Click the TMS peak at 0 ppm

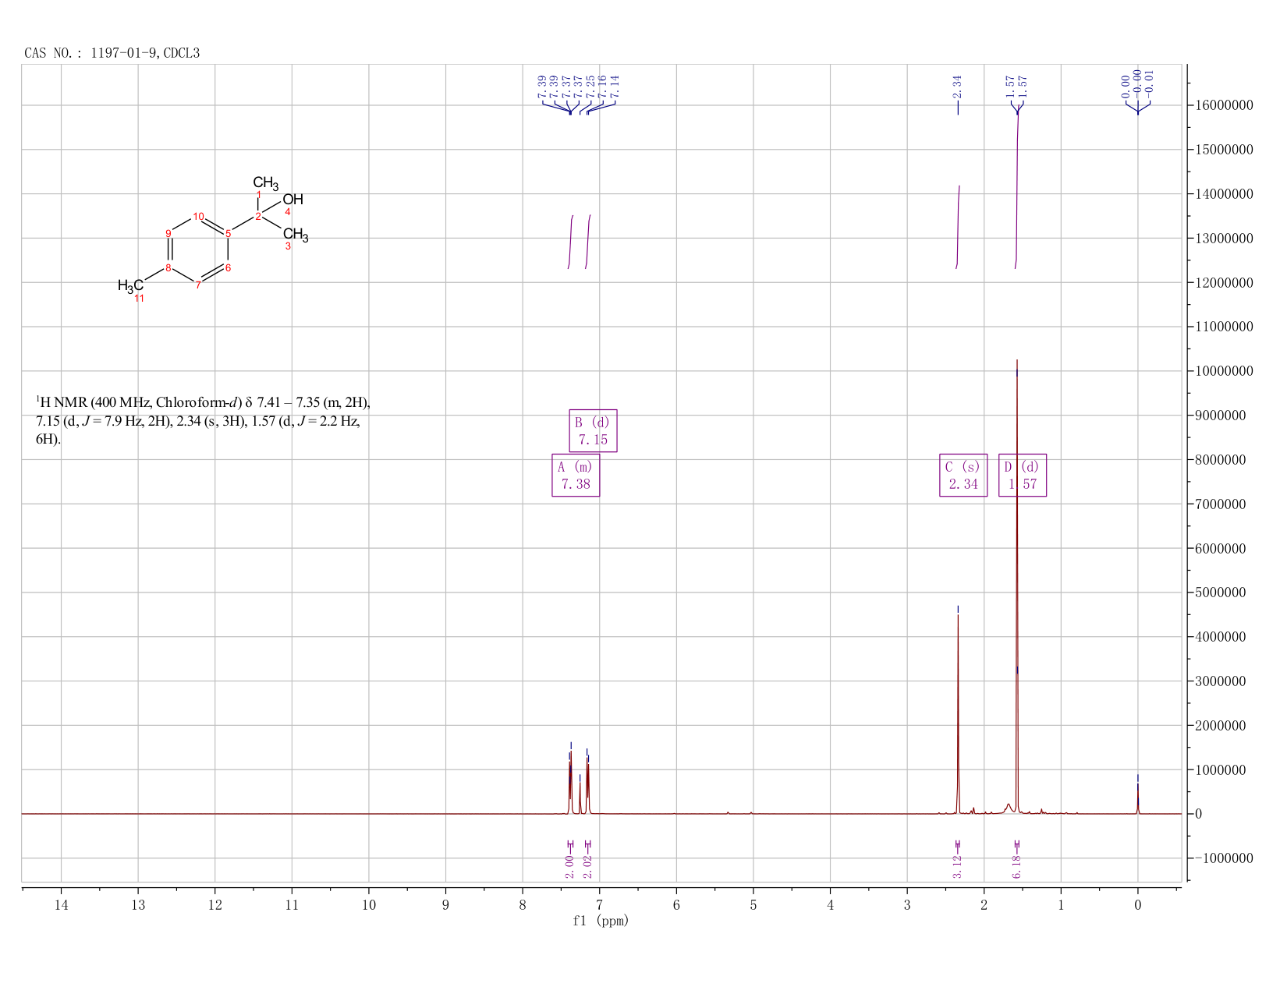1138,799
